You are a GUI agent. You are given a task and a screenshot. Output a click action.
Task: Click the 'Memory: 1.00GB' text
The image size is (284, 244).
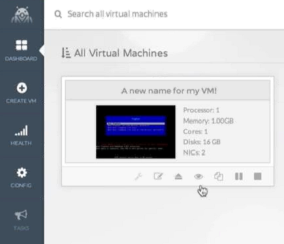click(x=209, y=121)
